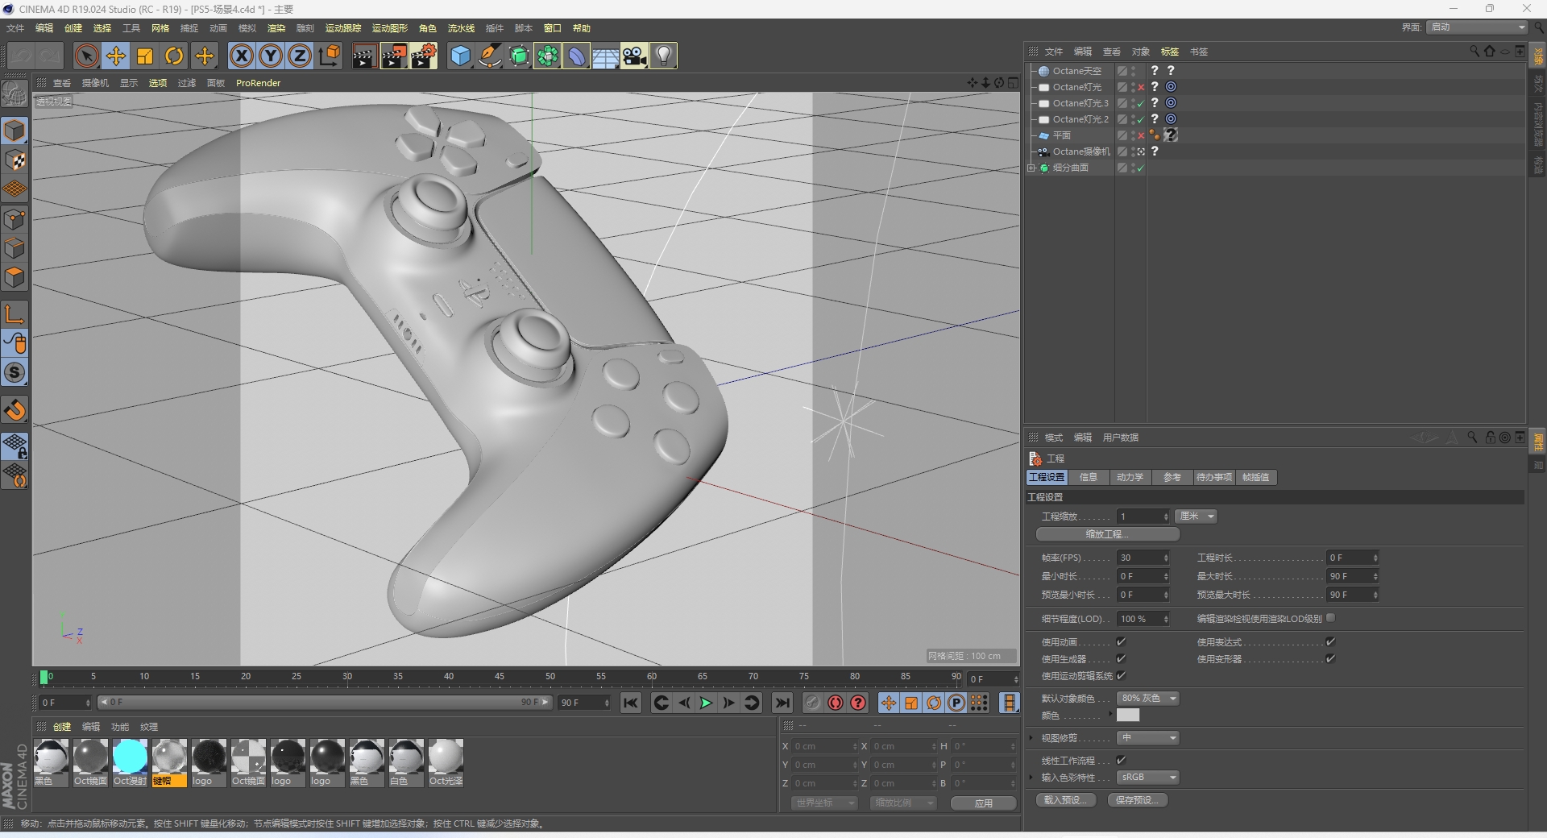This screenshot has height=838, width=1547.
Task: Click the Floor environment icon in toolbar
Action: click(x=605, y=56)
